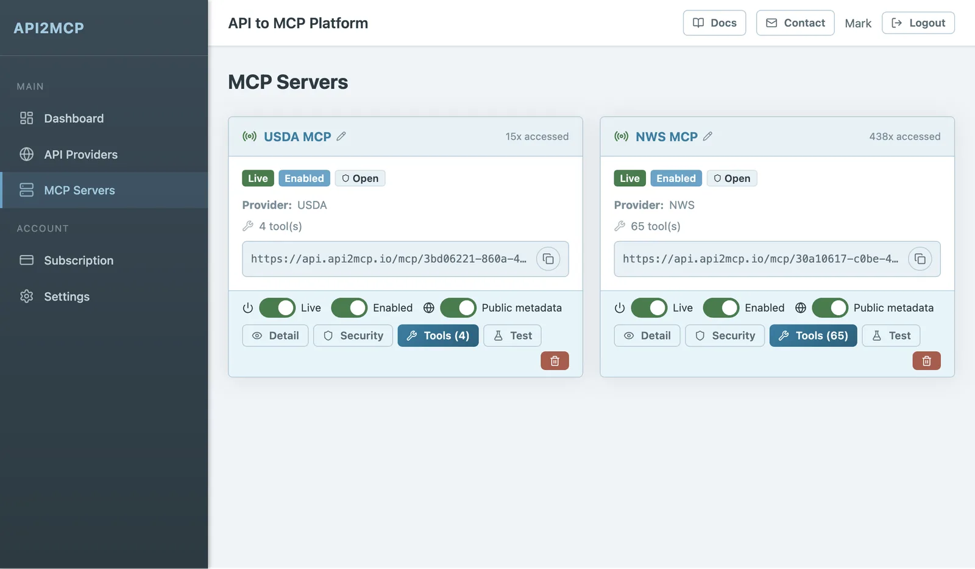Delete the USDA MCP server
975x569 pixels.
(x=555, y=361)
